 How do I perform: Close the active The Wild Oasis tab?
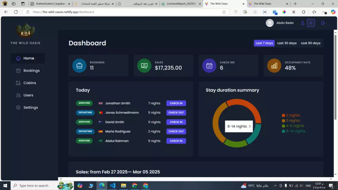[243, 4]
